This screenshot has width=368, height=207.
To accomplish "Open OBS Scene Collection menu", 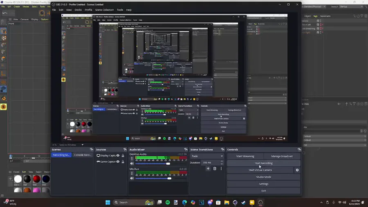I will [104, 10].
